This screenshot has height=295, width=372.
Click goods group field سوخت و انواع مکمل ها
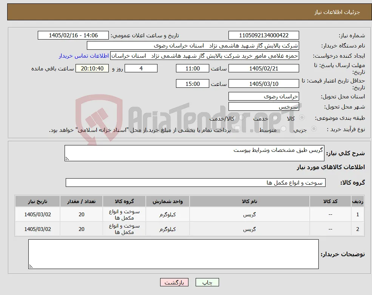[196, 183]
